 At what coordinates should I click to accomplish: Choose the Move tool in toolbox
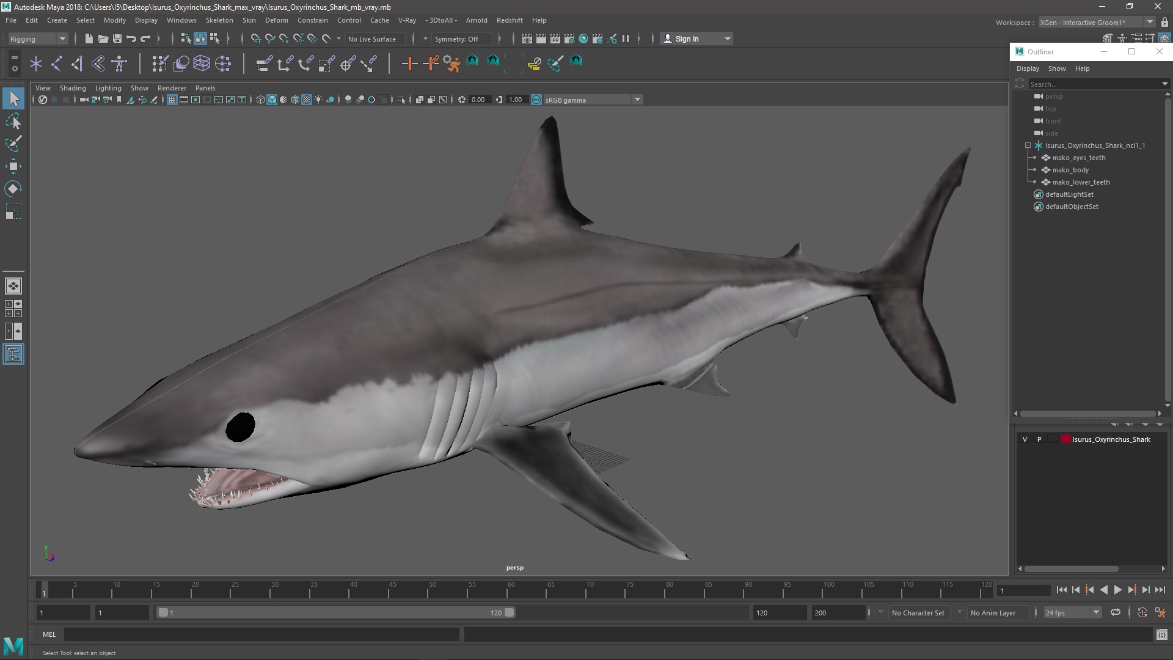13,166
